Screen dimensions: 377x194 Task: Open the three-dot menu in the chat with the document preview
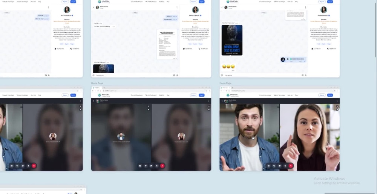pyautogui.click(x=177, y=8)
